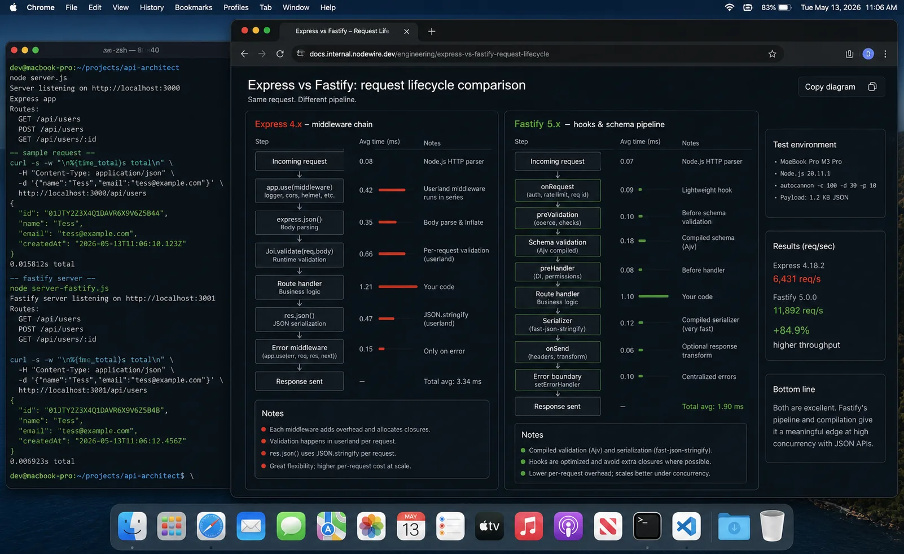
Task: Open Calendar showing May 13
Action: (x=411, y=526)
